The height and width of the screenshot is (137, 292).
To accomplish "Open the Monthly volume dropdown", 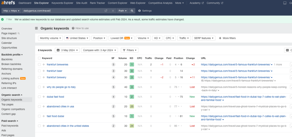I will pyautogui.click(x=50, y=38).
